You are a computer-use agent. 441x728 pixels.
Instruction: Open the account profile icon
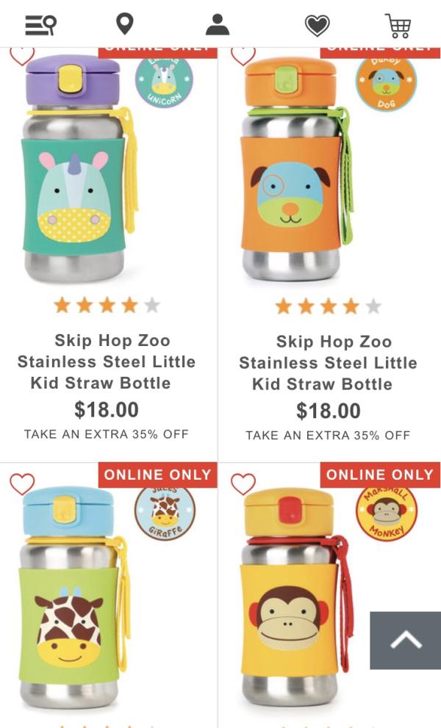(x=218, y=24)
